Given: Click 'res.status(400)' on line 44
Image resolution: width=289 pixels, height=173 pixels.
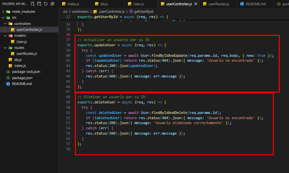Looking at the screenshot, I should [102, 76].
